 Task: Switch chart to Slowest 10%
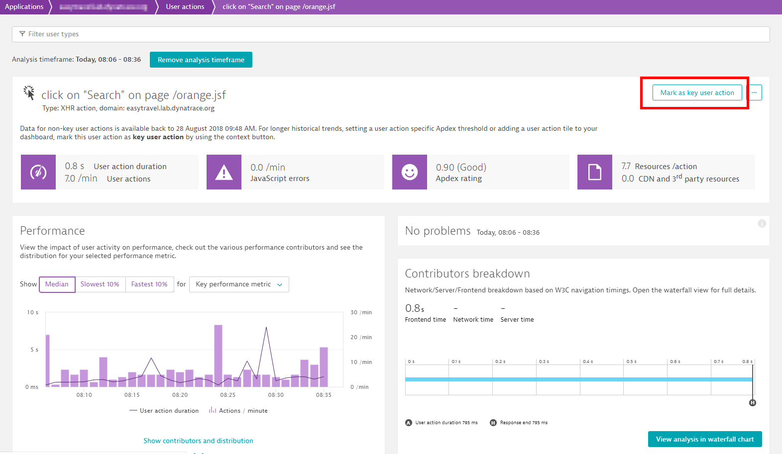click(100, 284)
